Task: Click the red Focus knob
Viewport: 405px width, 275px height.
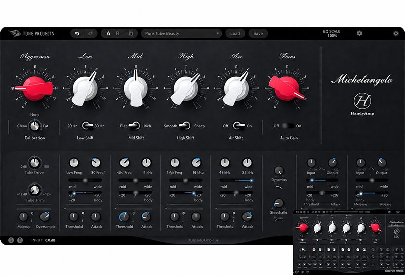Action: (287, 88)
